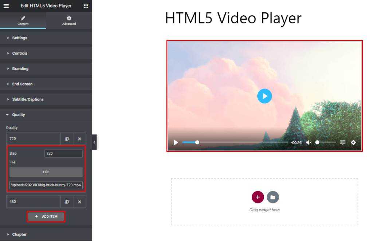This screenshot has height=241, width=373.
Task: Expand the Chapter section
Action: pos(19,234)
